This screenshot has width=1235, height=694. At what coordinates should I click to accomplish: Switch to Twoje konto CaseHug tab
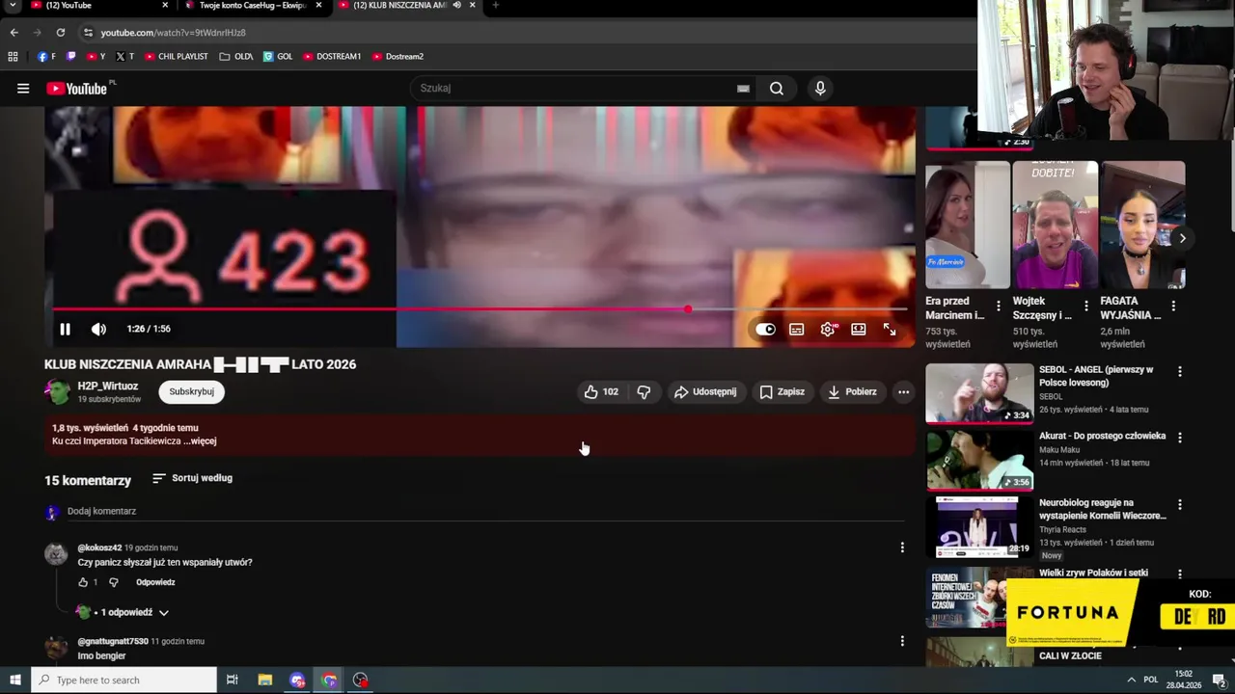(253, 6)
